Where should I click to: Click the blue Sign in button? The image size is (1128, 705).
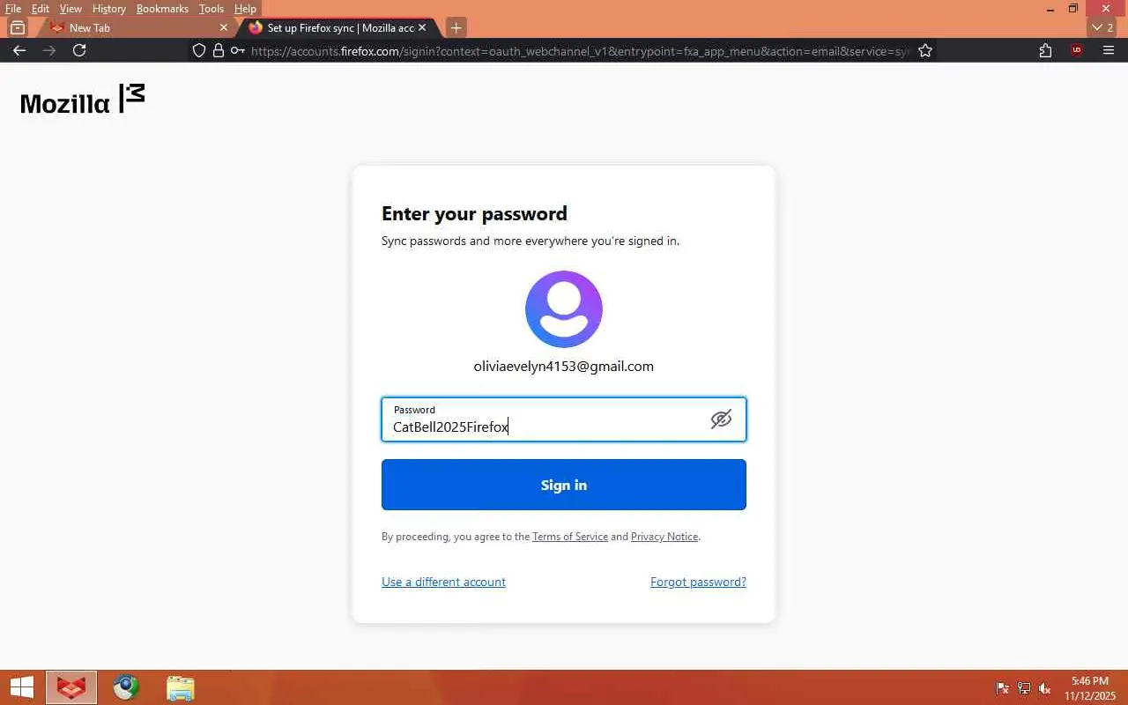coord(564,485)
